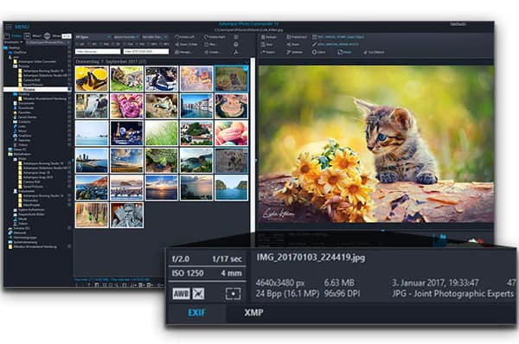Select the Folders view tab
Screen dimensions: 519x344
[13, 35]
